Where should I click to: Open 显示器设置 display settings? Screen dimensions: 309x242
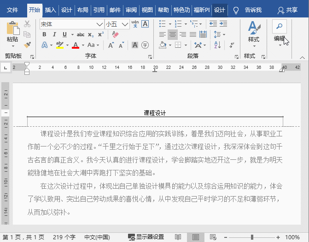tap(146, 237)
